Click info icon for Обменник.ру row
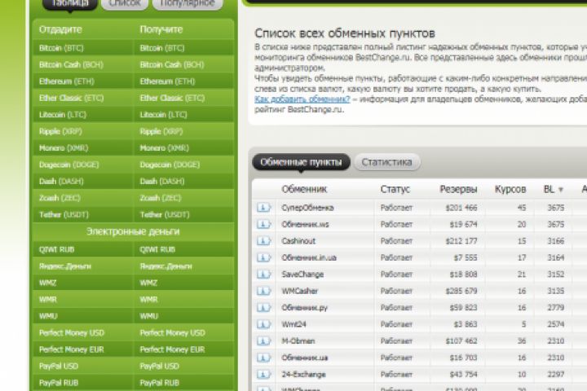 263,308
